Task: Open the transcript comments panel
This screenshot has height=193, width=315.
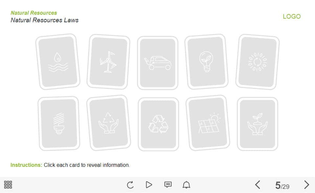Action: [x=168, y=184]
